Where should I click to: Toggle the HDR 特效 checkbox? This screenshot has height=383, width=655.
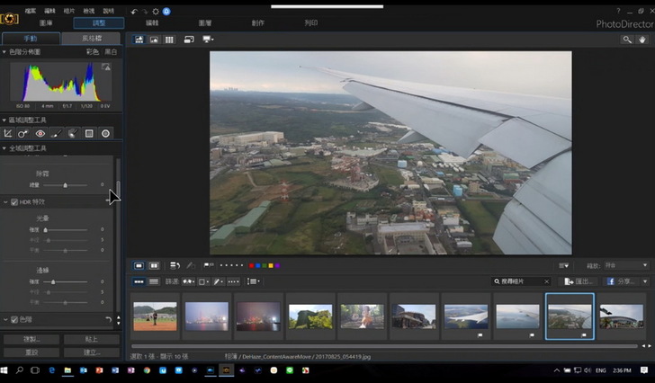(14, 202)
